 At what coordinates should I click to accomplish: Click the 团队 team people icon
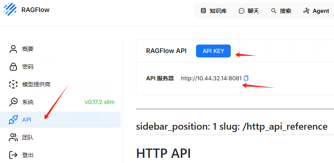tap(13, 138)
